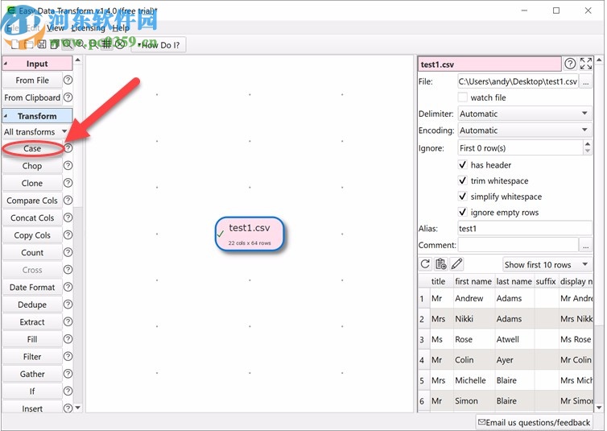Click the transform list scroll-down arrow
Viewport: 607px width, 431px height.
pyautogui.click(x=78, y=408)
